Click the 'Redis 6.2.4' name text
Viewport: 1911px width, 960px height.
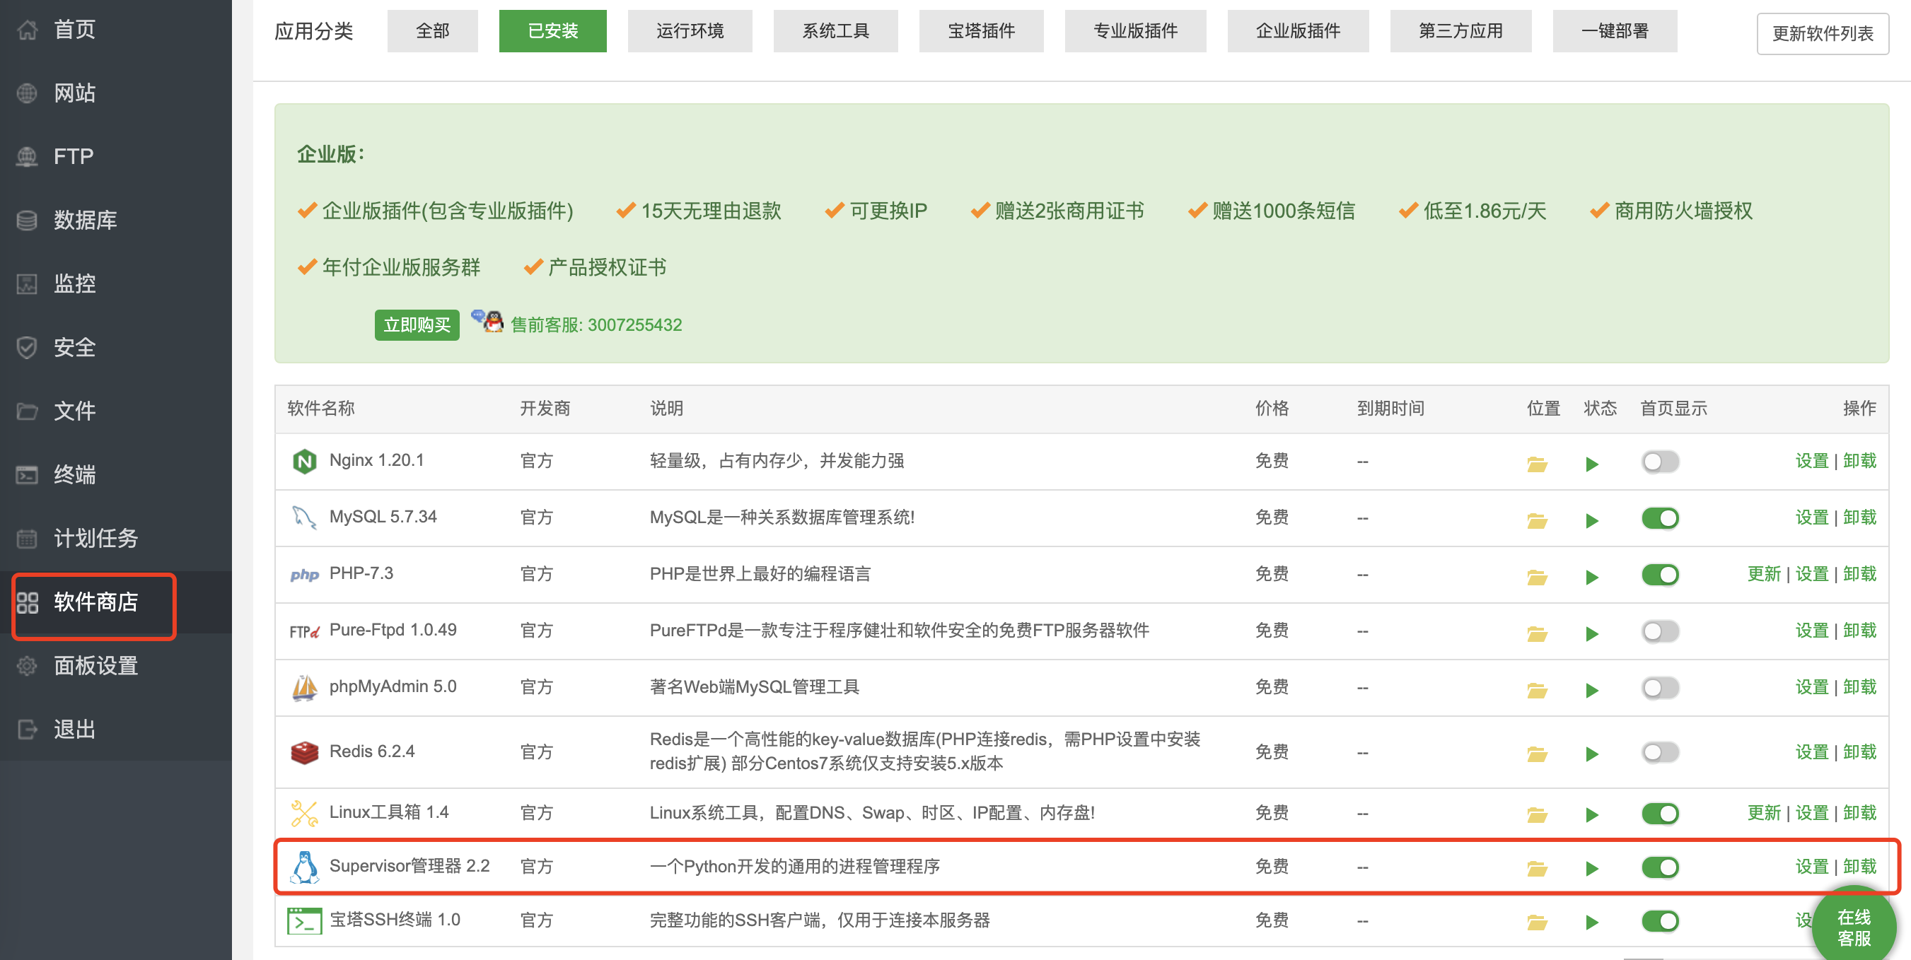[x=372, y=751]
